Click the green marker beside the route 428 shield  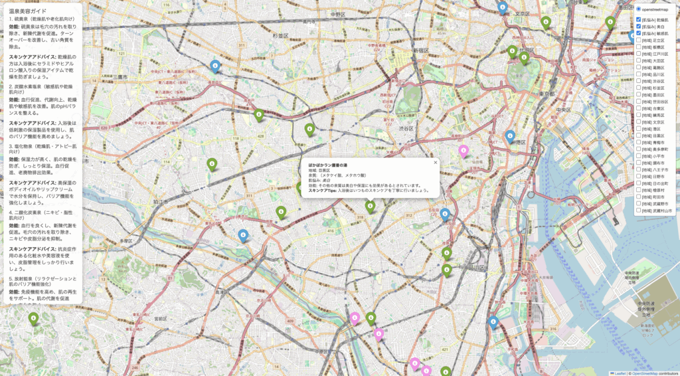coord(259,115)
